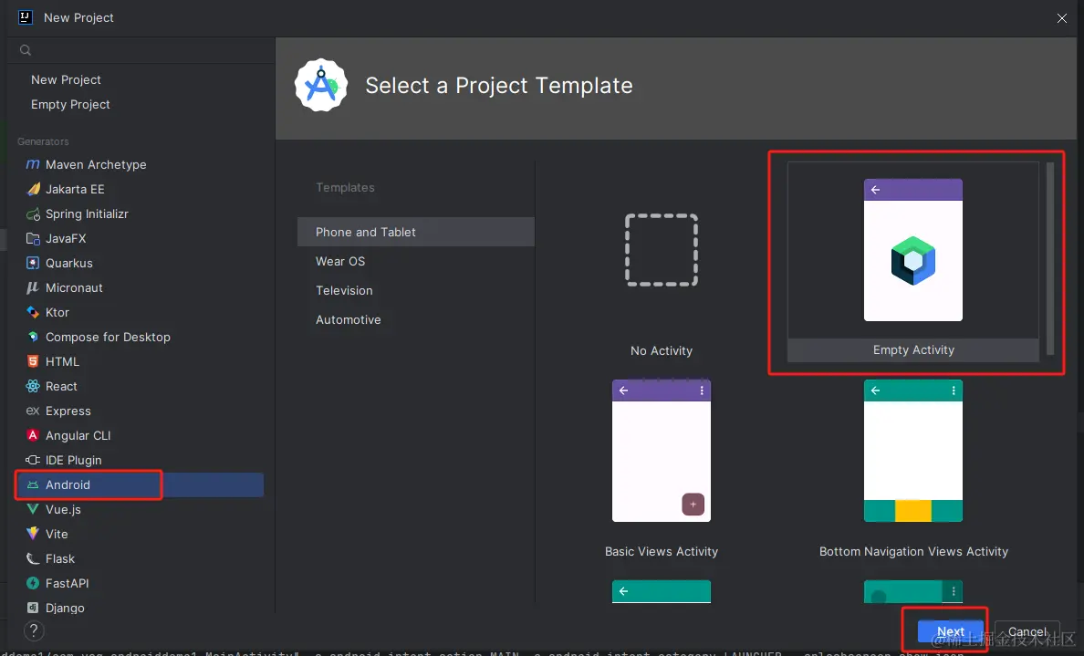Click the Express ex icon
Image resolution: width=1084 pixels, height=656 pixels.
33,411
